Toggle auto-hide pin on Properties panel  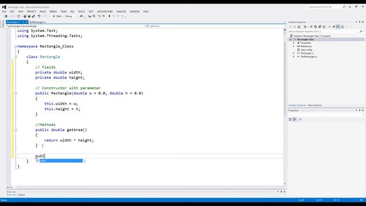[360, 110]
